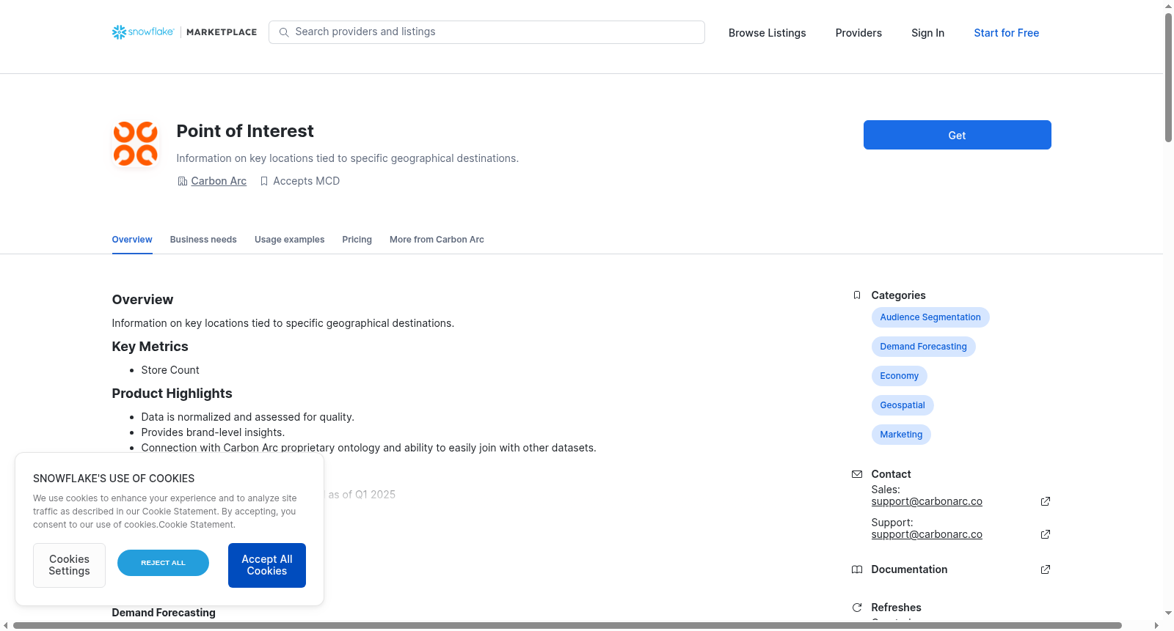Focus the Search providers and listings field
The width and height of the screenshot is (1174, 631).
coord(486,32)
